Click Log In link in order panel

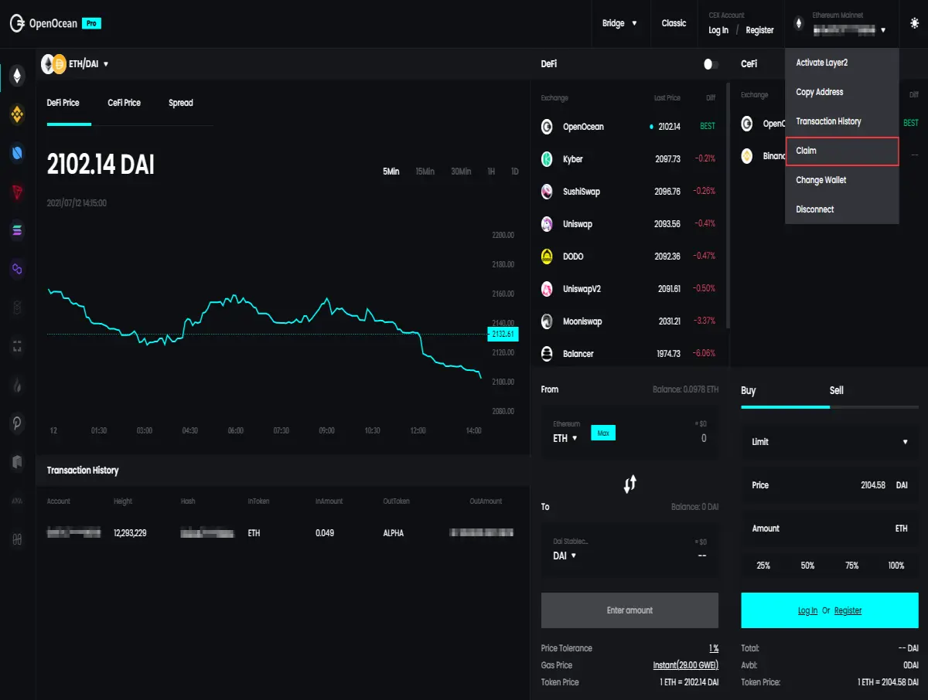[x=807, y=610]
